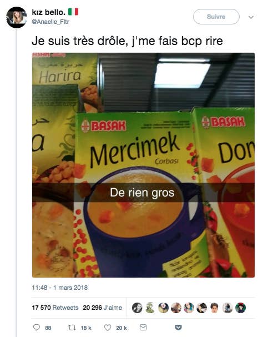Click the Pocket save icon
This screenshot has height=337, width=263.
178,328
